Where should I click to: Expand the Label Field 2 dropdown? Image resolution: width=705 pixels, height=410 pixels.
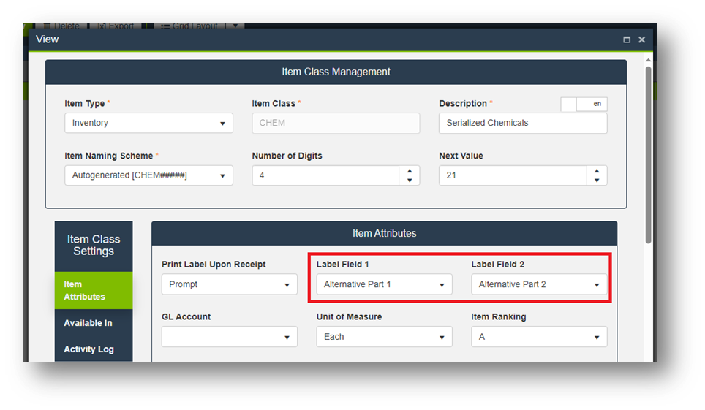click(x=539, y=284)
